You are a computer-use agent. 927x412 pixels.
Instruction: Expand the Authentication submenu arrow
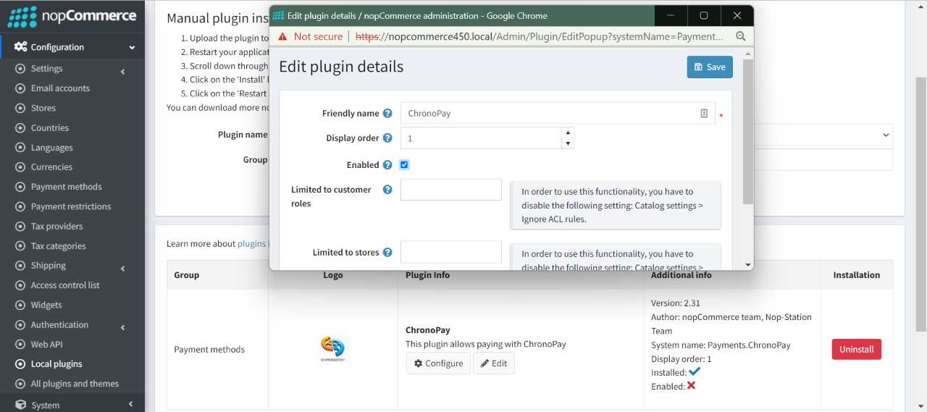pyautogui.click(x=123, y=328)
